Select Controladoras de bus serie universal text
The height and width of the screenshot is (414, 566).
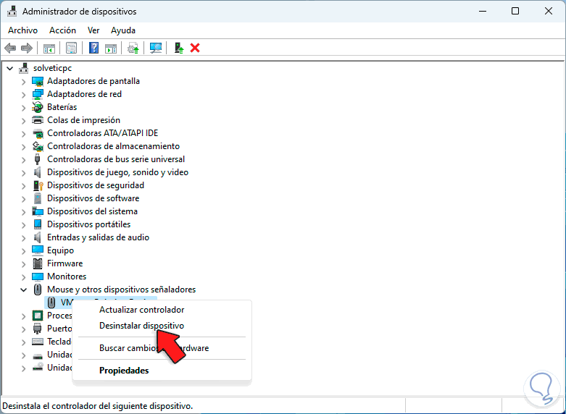coord(116,159)
